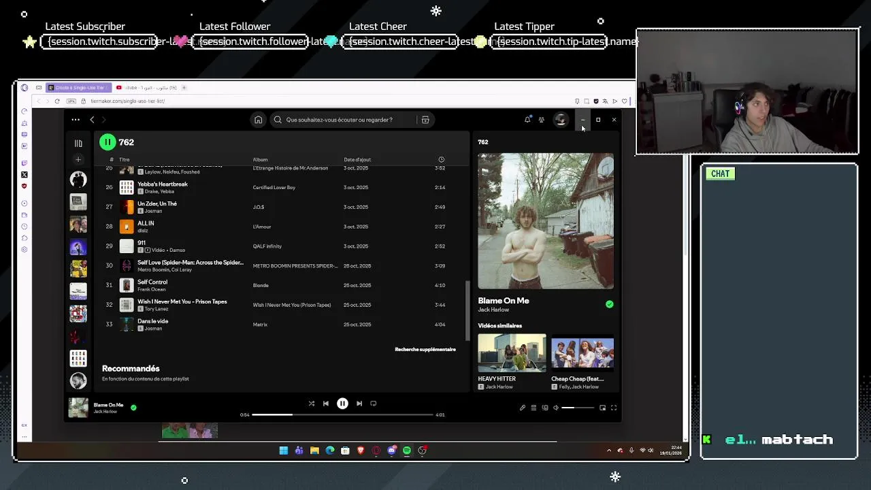Pause playback from the bottom player bar

point(342,404)
